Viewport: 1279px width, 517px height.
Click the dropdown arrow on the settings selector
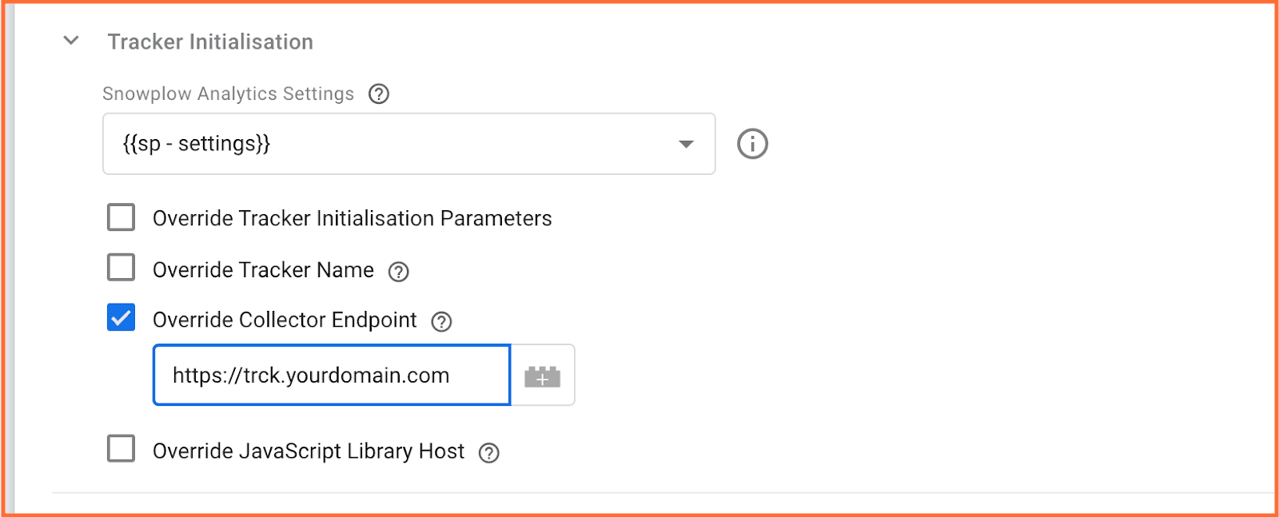684,144
